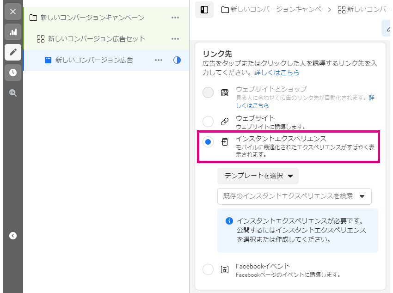Click the half-filled status circle on the ad row
This screenshot has height=293, width=393.
point(177,60)
